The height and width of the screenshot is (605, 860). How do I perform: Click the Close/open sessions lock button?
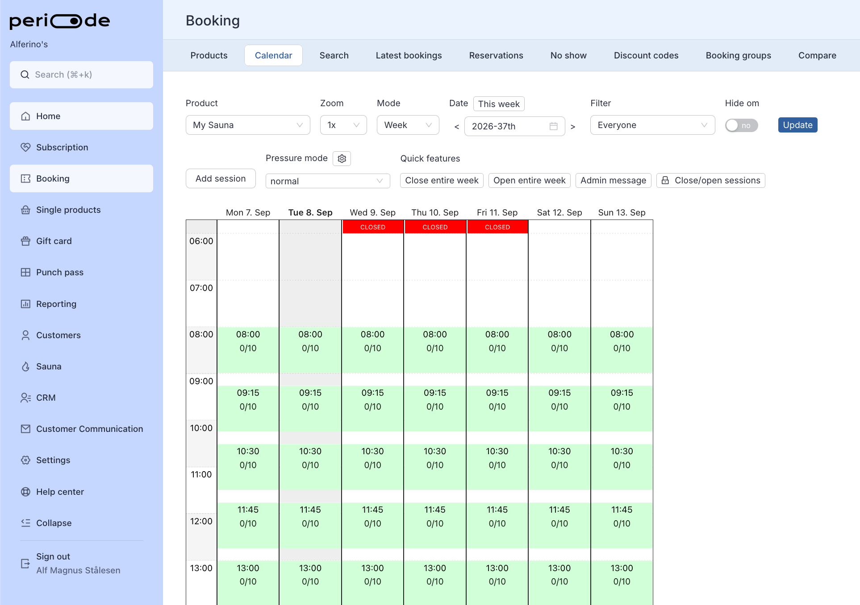(710, 180)
